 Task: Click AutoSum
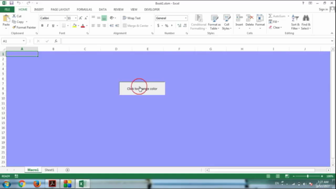[x=277, y=16]
